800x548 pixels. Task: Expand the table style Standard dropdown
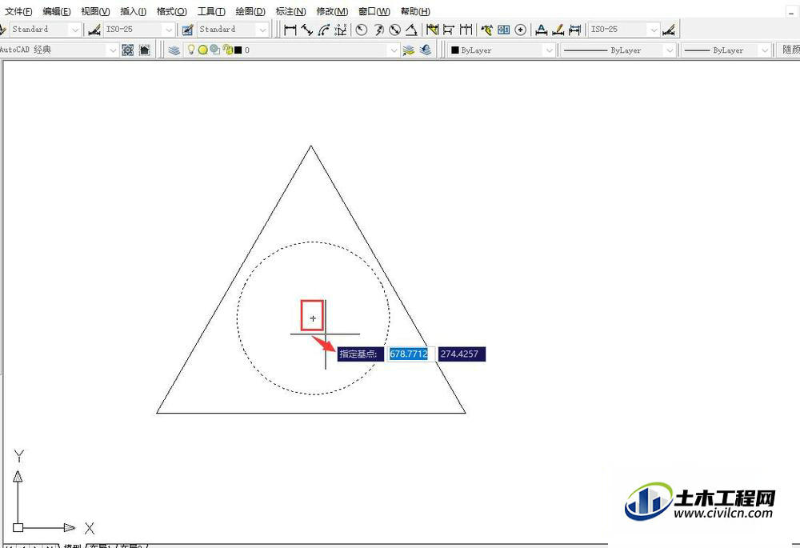[262, 30]
